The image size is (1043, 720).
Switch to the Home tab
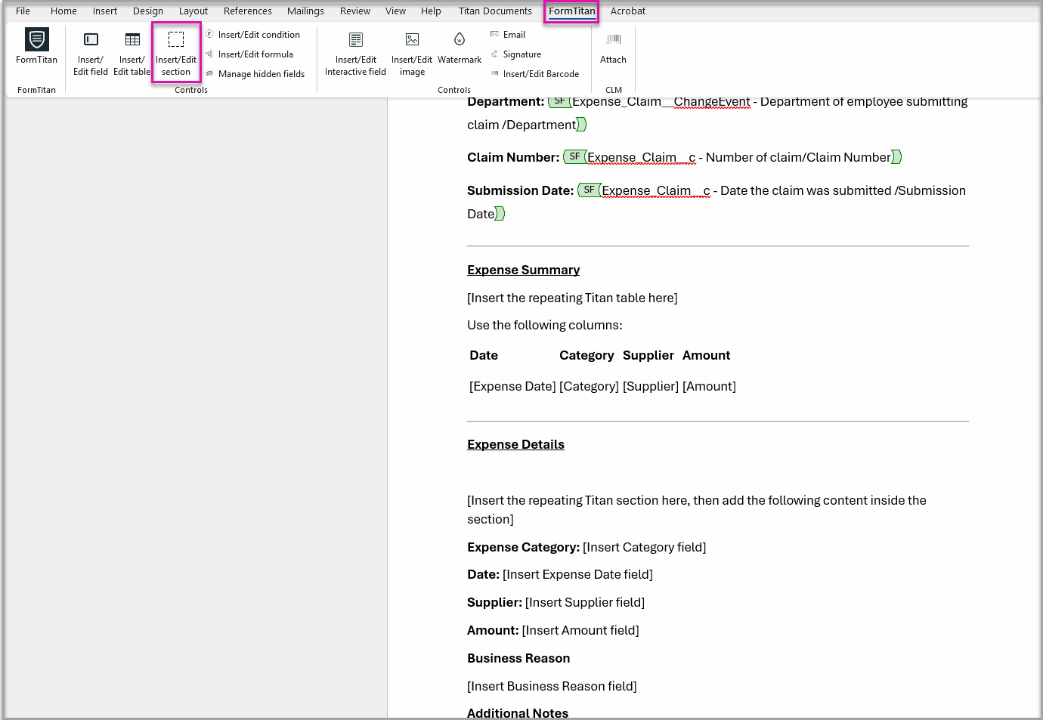click(x=63, y=11)
